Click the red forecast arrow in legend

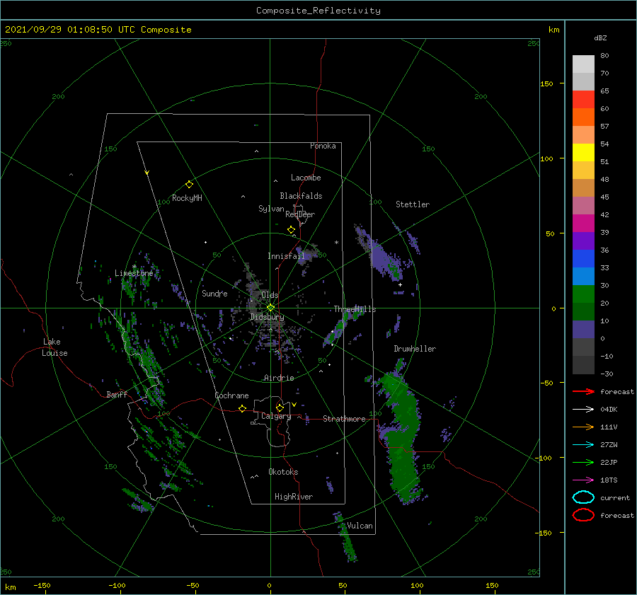[583, 391]
